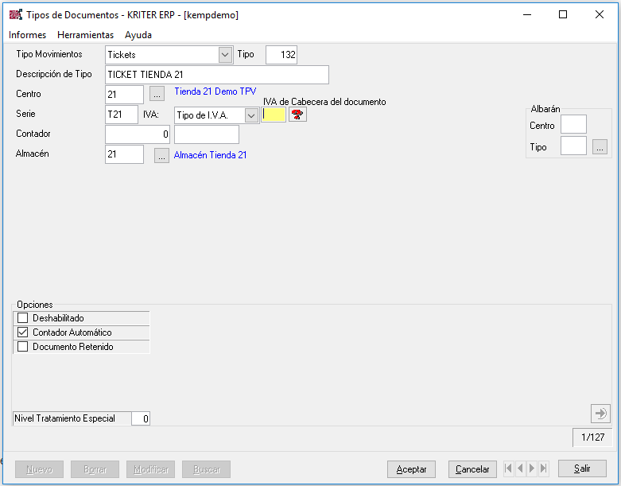This screenshot has width=621, height=486.
Task: Open the Almacén lookup ellipsis button
Action: pyautogui.click(x=161, y=155)
